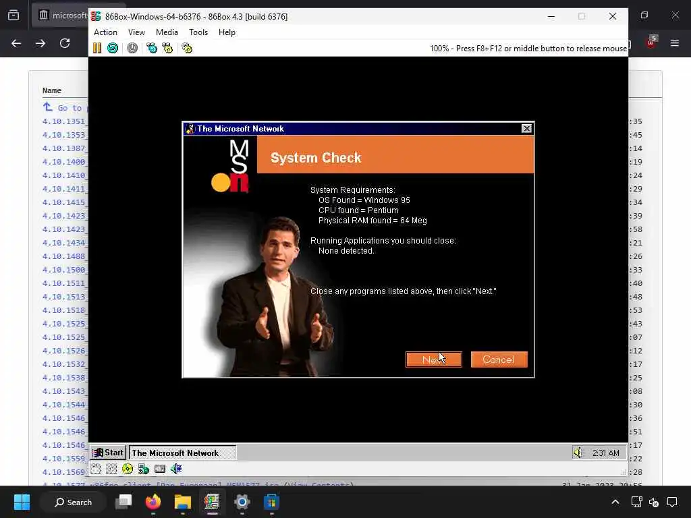Open the 4.10.1411 entry in the file listing

(x=65, y=189)
